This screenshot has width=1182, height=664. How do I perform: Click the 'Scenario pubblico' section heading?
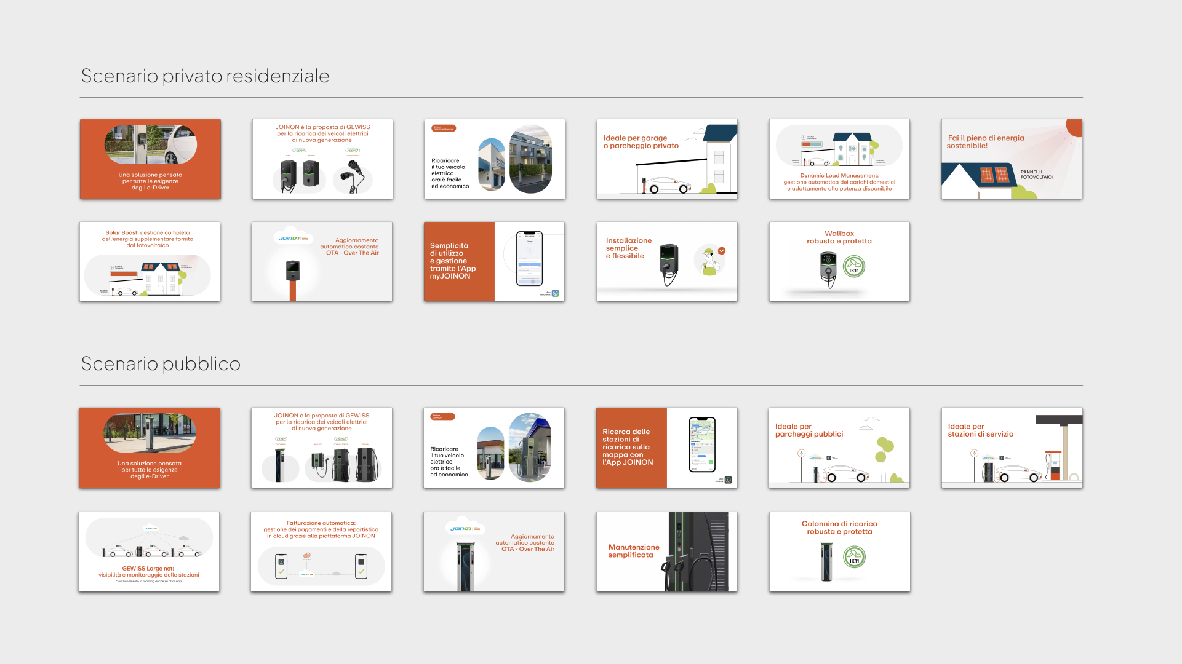pos(161,363)
